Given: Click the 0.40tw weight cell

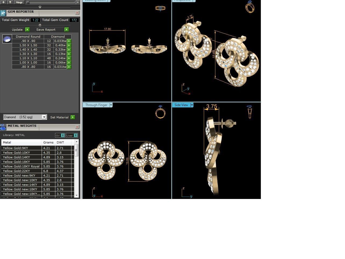Looking at the screenshot, I should click(60, 45).
